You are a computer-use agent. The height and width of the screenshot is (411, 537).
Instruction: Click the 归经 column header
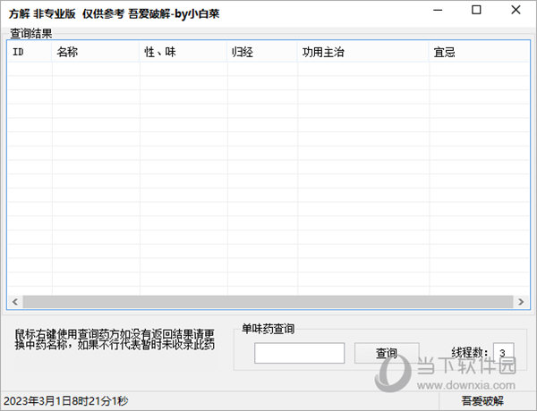coord(262,52)
